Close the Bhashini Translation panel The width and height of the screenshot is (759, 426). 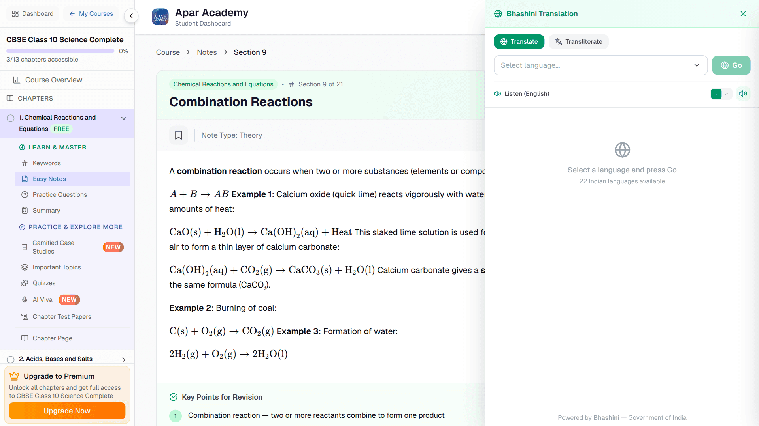point(743,14)
